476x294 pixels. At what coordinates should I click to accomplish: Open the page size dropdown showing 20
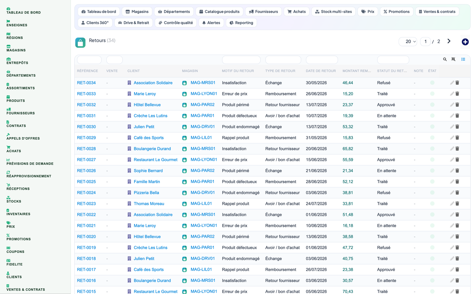[x=408, y=41]
